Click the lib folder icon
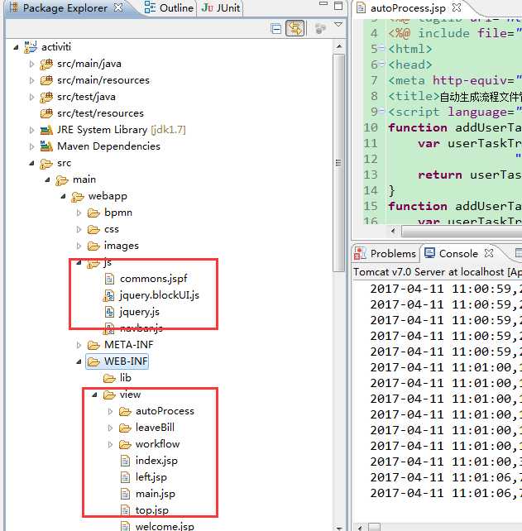522x531 pixels. click(x=109, y=378)
